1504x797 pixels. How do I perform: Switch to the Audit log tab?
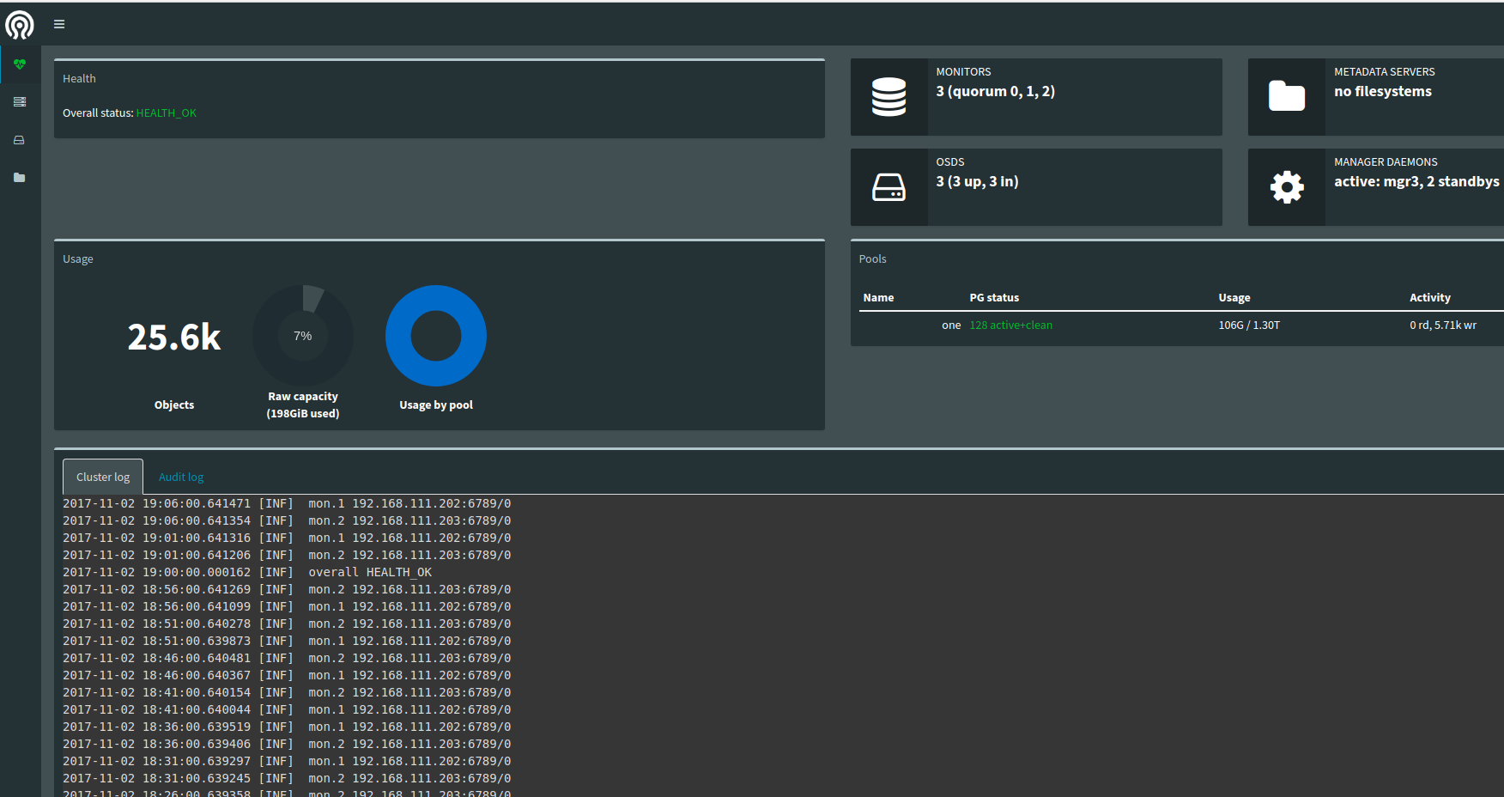181,477
